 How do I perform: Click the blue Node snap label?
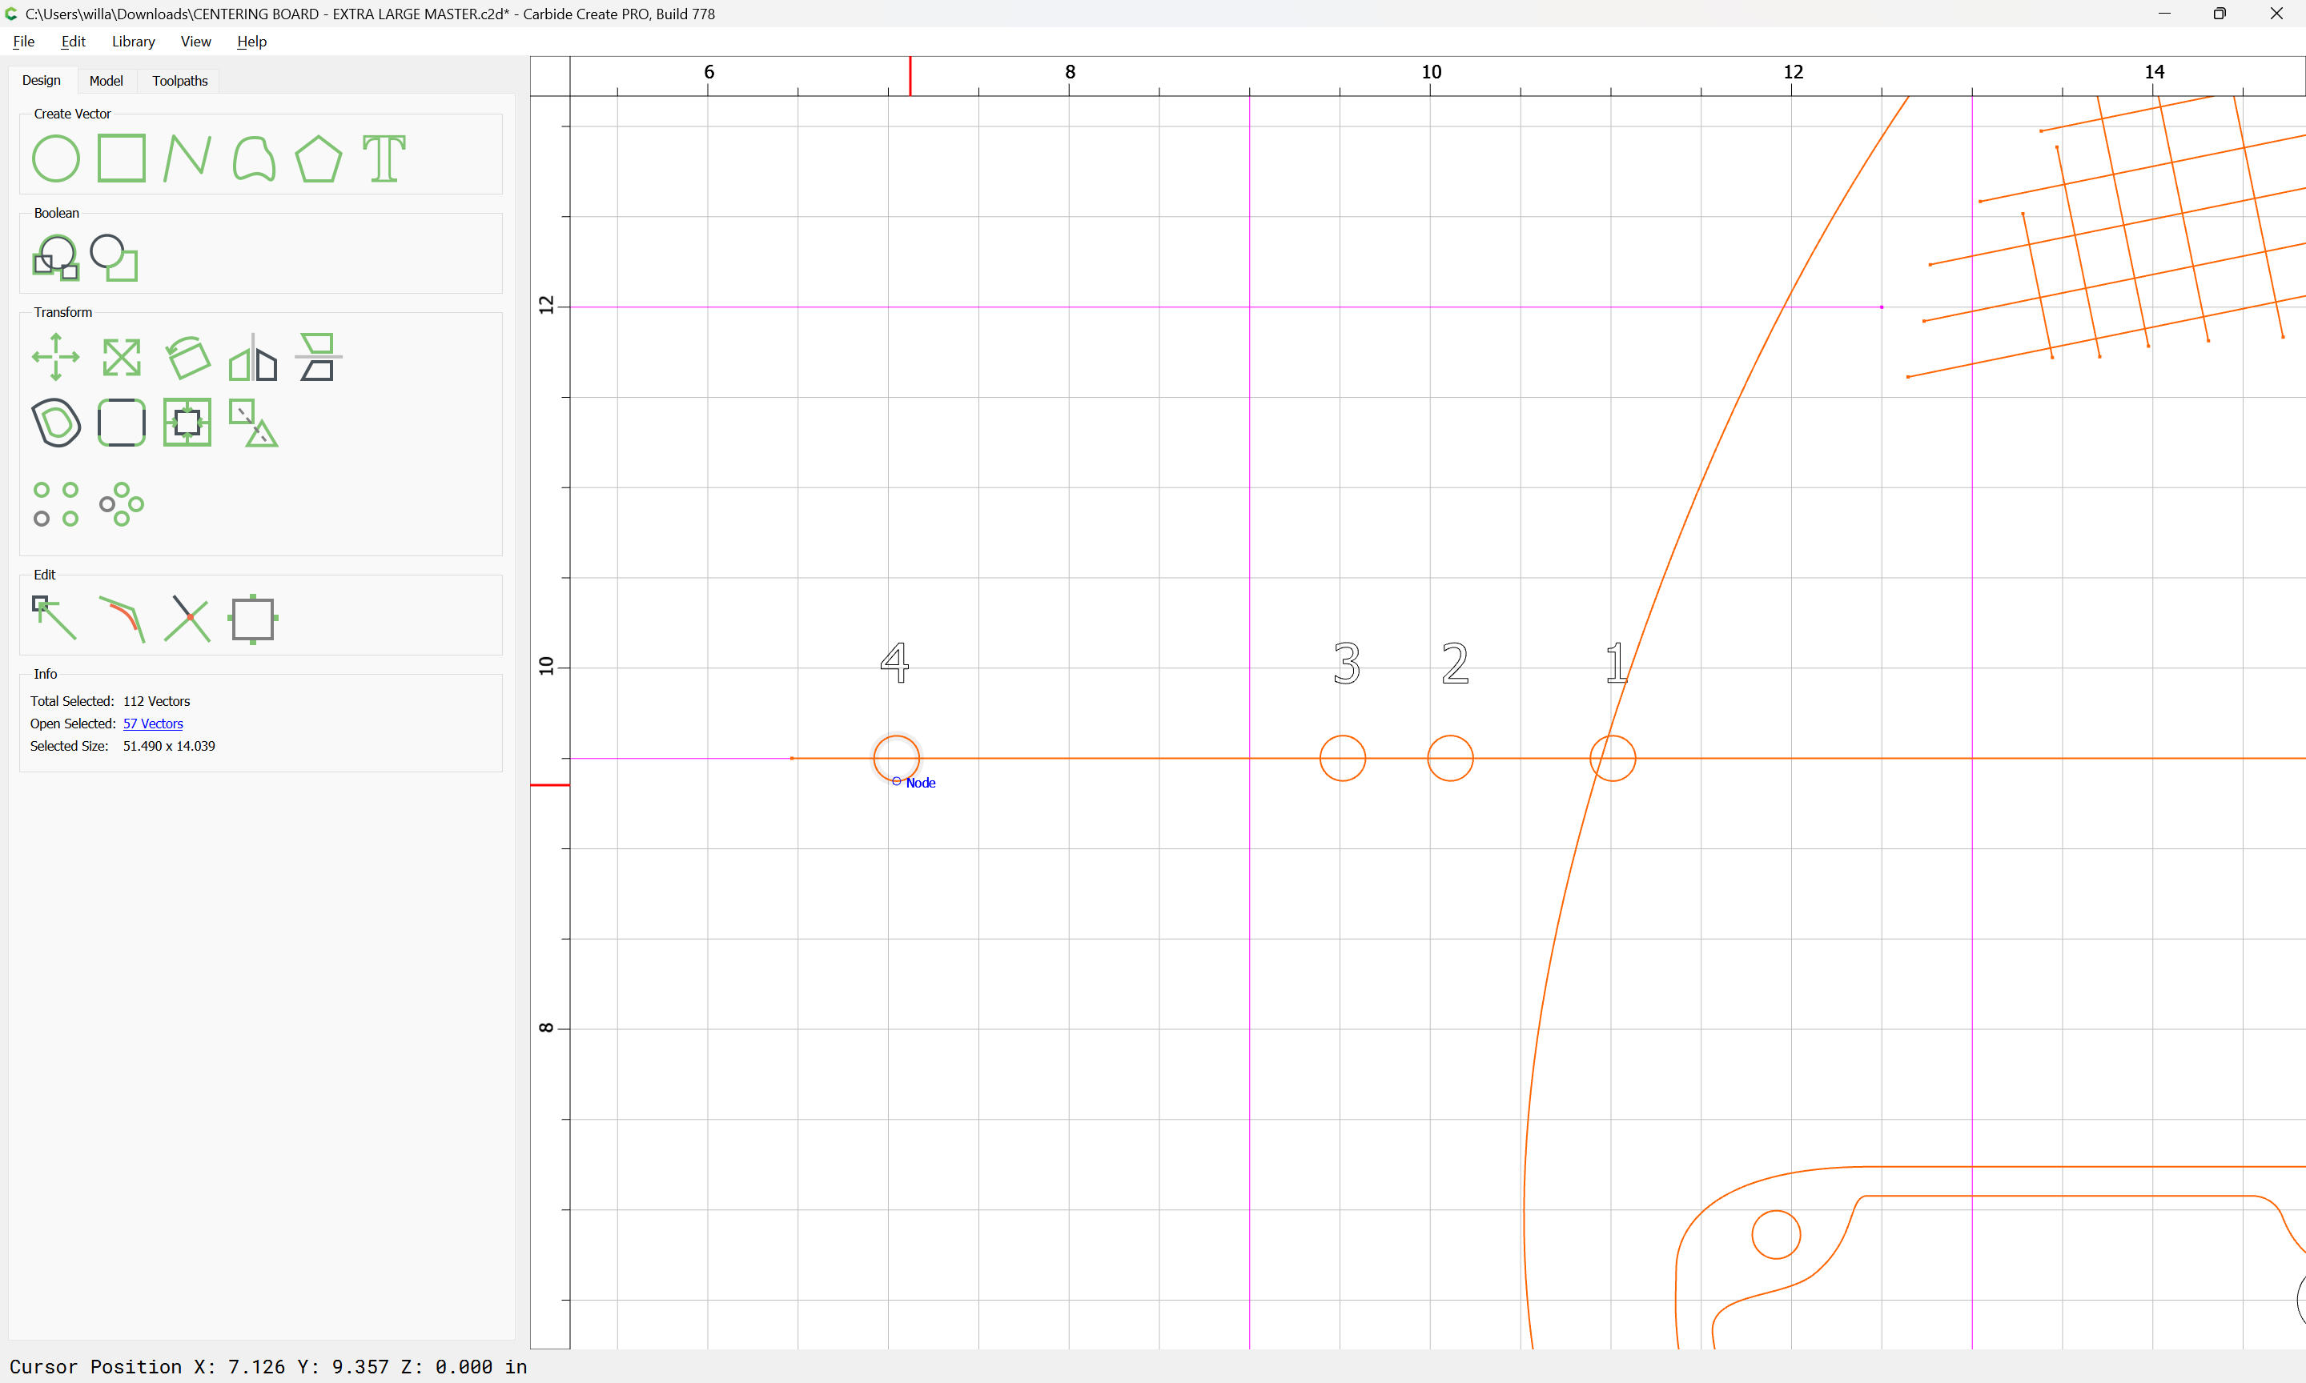point(921,783)
